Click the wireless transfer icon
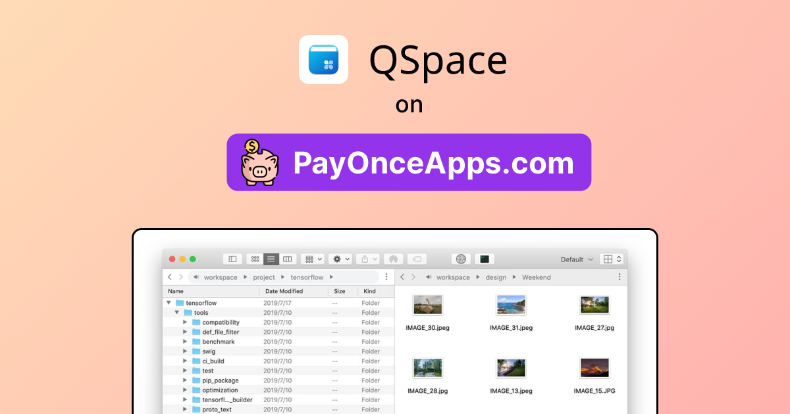The image size is (790, 414). 394,258
